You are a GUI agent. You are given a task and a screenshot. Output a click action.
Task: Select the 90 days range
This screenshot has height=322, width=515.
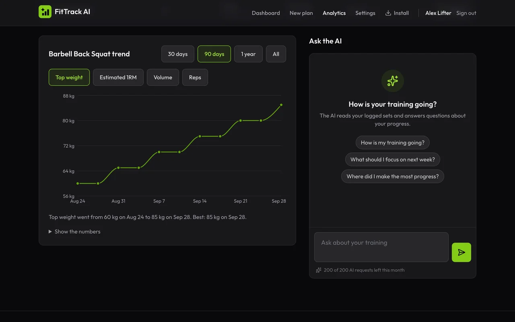click(214, 54)
